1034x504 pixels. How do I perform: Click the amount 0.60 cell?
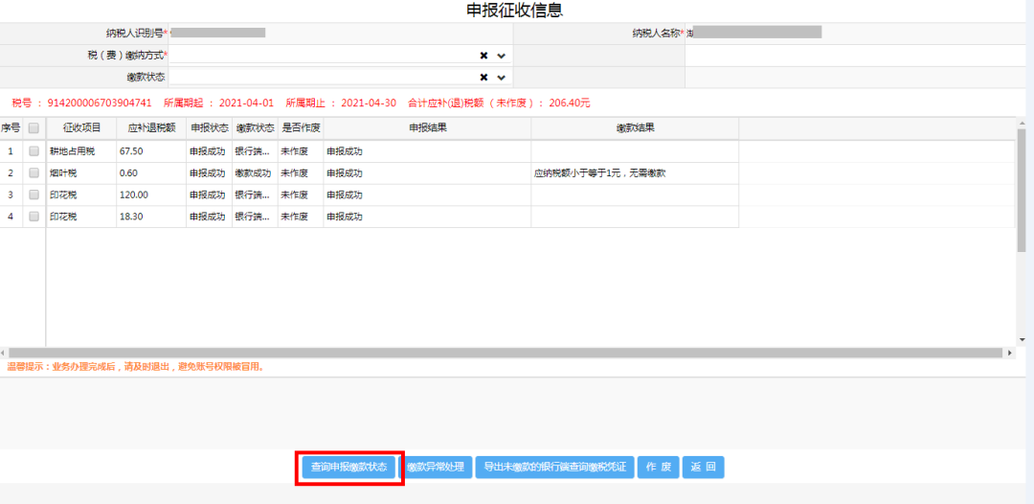pos(151,172)
